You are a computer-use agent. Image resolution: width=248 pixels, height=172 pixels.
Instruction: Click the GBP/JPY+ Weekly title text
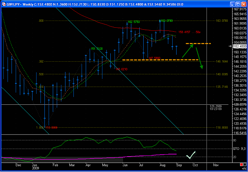coord(20,4)
